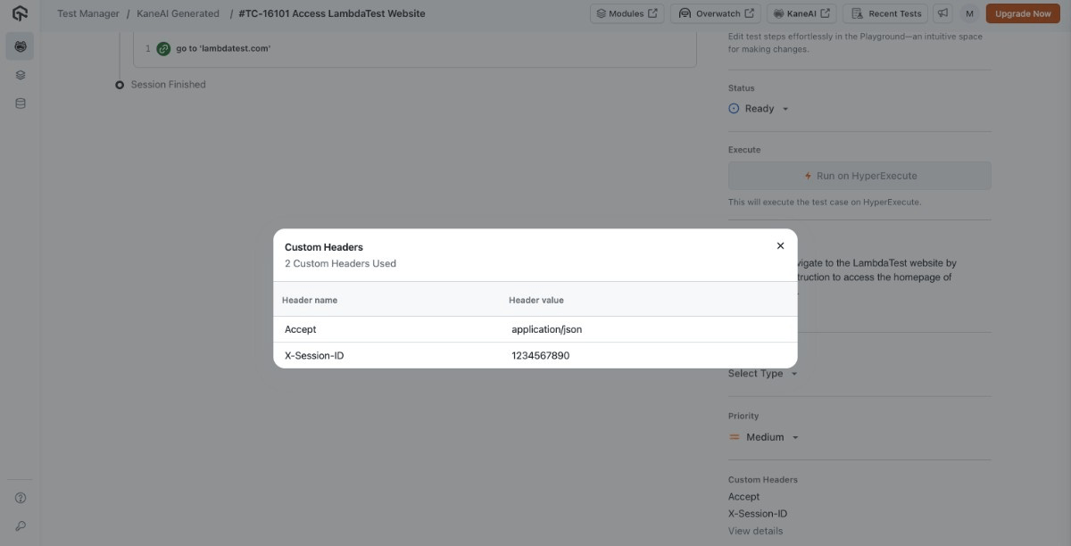Click the M profile avatar circle
The height and width of the screenshot is (546, 1071).
pos(968,12)
